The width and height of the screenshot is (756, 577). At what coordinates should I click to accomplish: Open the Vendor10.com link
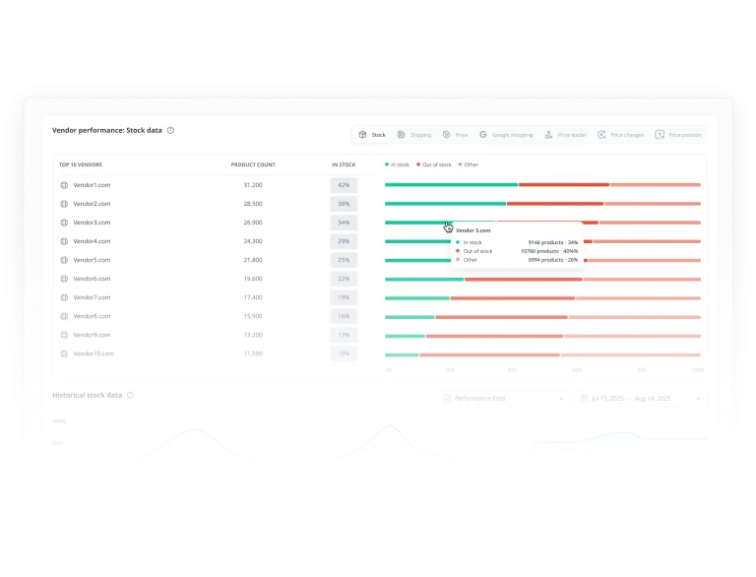94,353
